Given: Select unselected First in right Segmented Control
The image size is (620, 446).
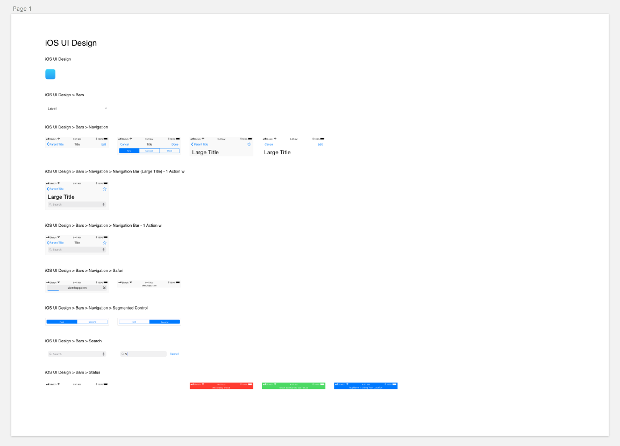Looking at the screenshot, I should click(x=134, y=322).
